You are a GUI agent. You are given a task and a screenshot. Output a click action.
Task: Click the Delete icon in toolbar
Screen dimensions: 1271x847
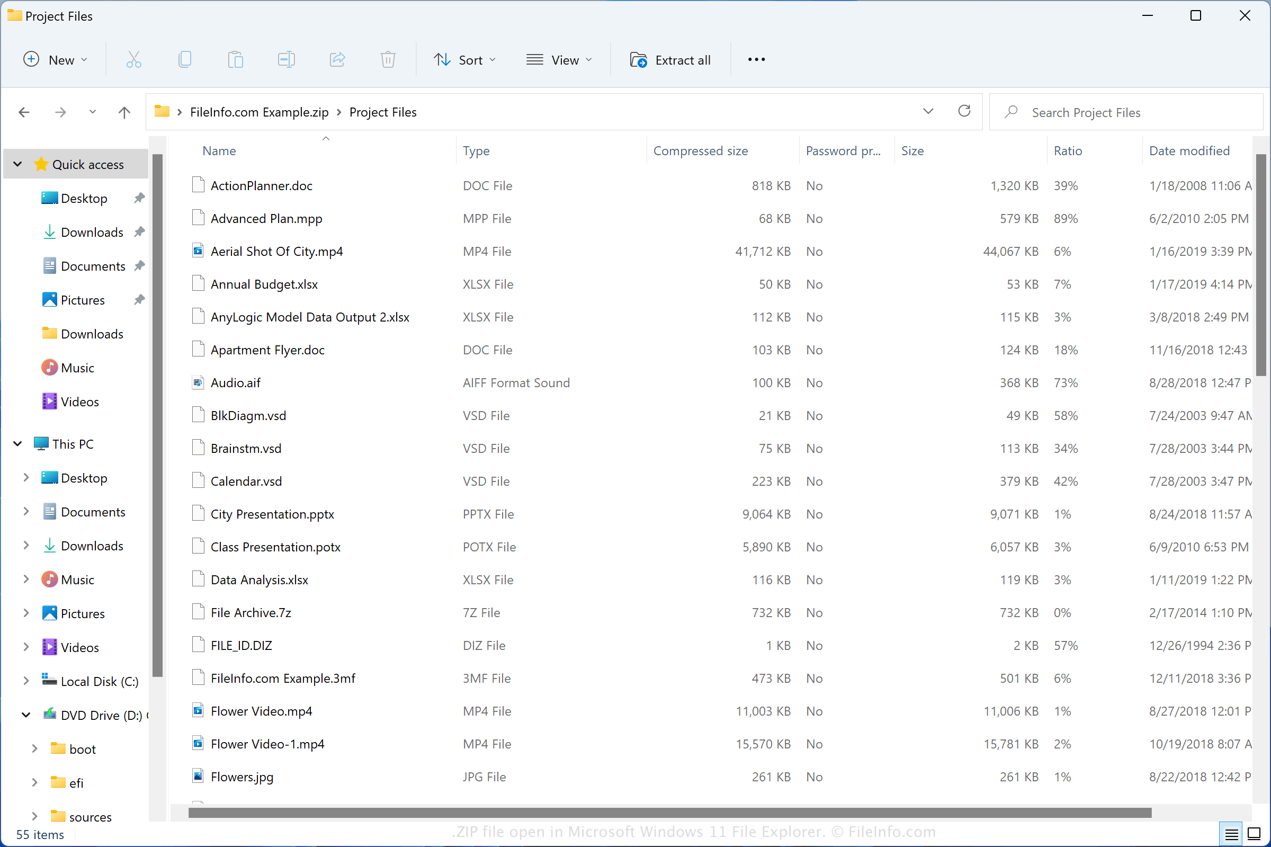click(x=388, y=59)
